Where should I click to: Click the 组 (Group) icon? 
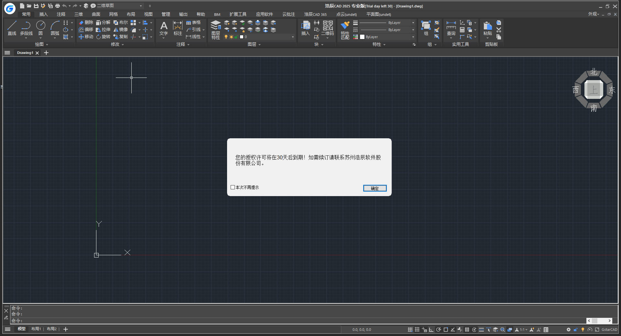(426, 28)
